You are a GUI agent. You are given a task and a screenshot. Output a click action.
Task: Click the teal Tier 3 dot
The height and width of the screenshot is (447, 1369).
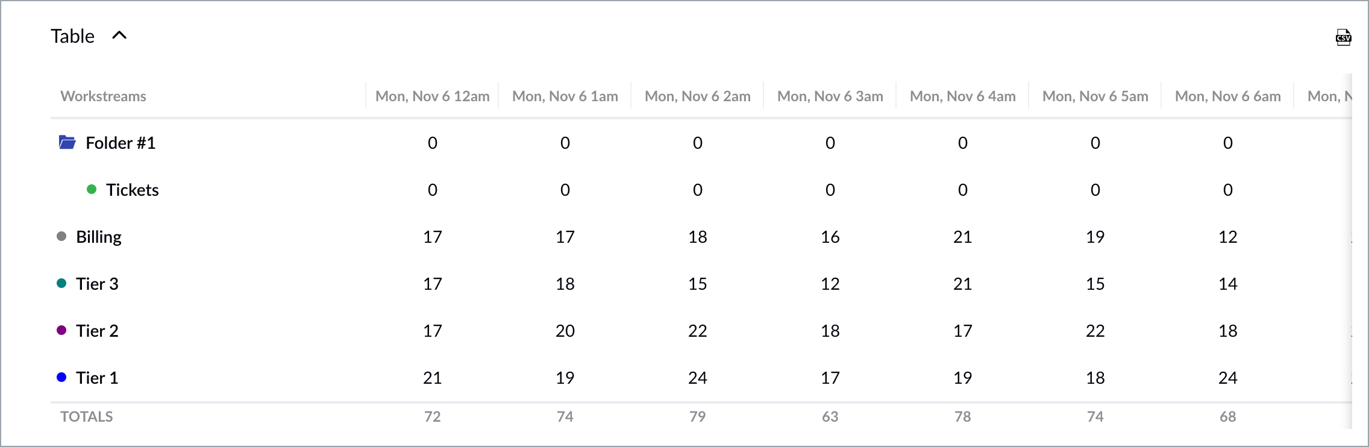click(x=61, y=283)
